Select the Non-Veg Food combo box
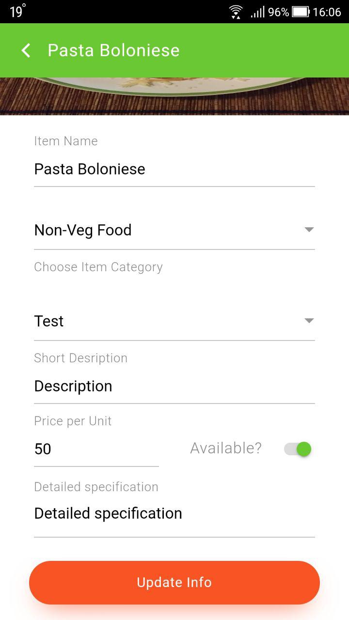The height and width of the screenshot is (620, 349). (x=174, y=230)
